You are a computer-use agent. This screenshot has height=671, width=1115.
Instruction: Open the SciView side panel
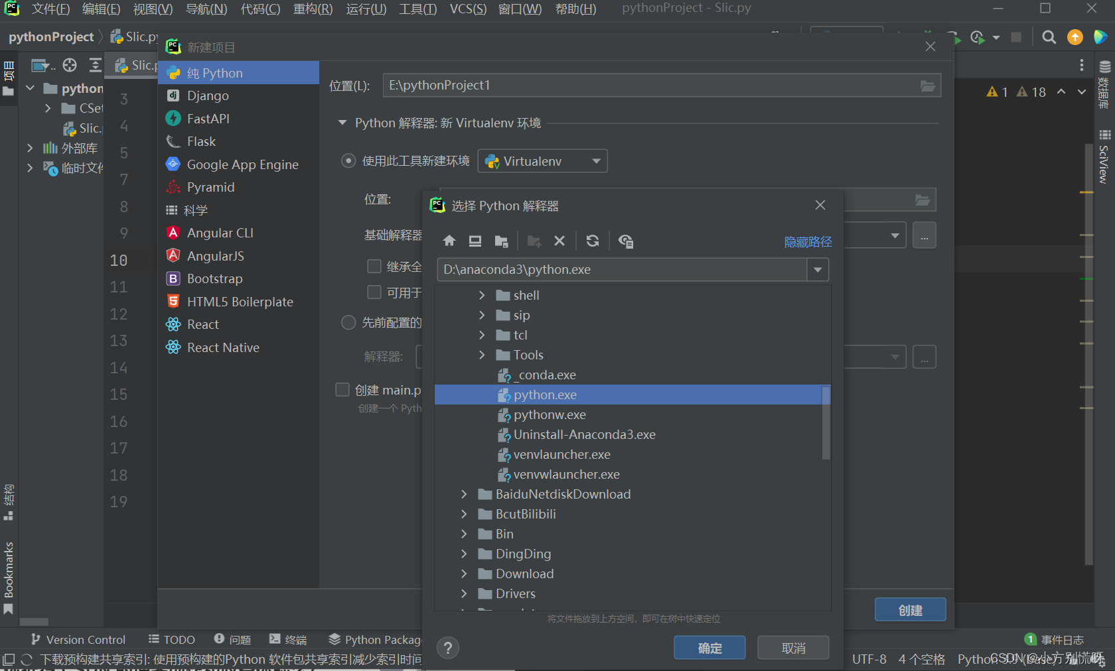click(1104, 157)
